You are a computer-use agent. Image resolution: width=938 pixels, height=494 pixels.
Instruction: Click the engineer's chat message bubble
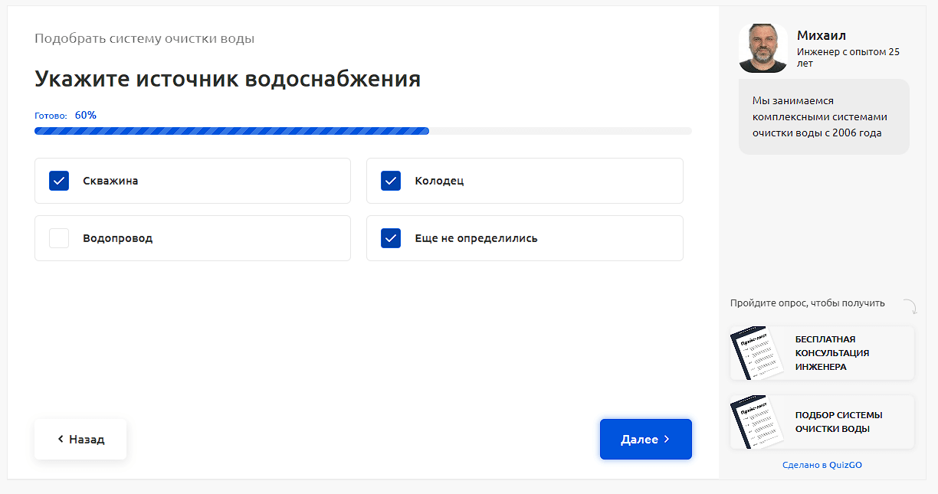(x=824, y=116)
